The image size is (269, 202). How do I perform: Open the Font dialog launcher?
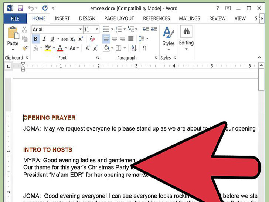tap(98, 58)
